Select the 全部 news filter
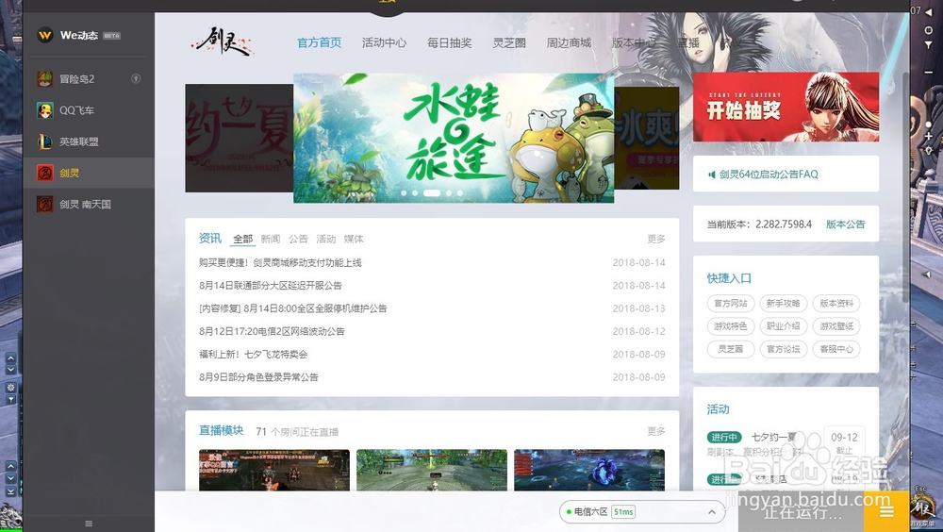This screenshot has height=532, width=943. click(243, 239)
